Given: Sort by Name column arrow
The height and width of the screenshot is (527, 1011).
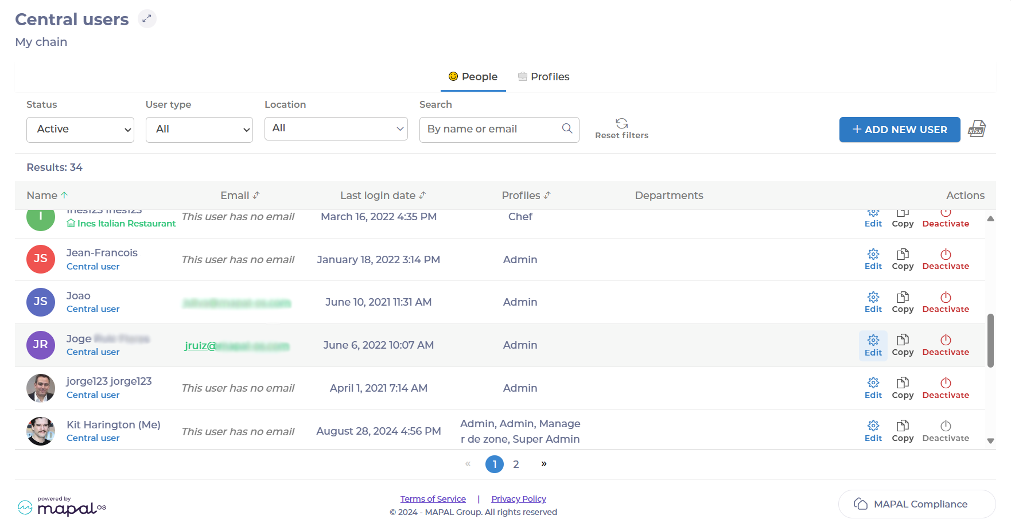Looking at the screenshot, I should pyautogui.click(x=64, y=196).
